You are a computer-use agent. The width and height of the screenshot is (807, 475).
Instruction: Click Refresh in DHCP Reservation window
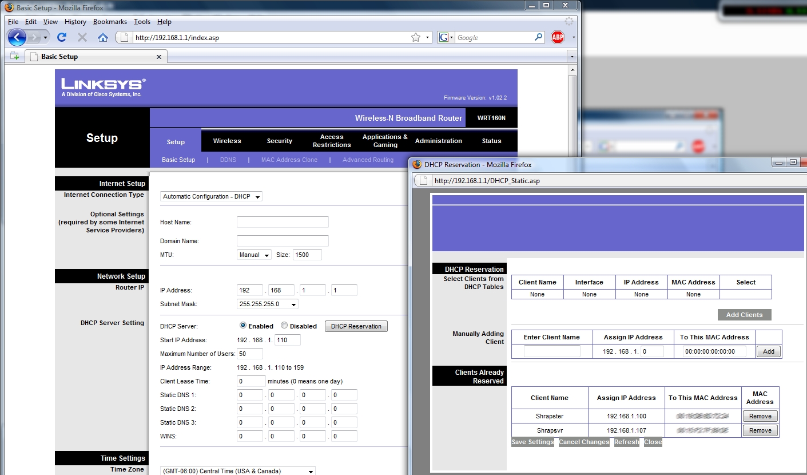(627, 442)
